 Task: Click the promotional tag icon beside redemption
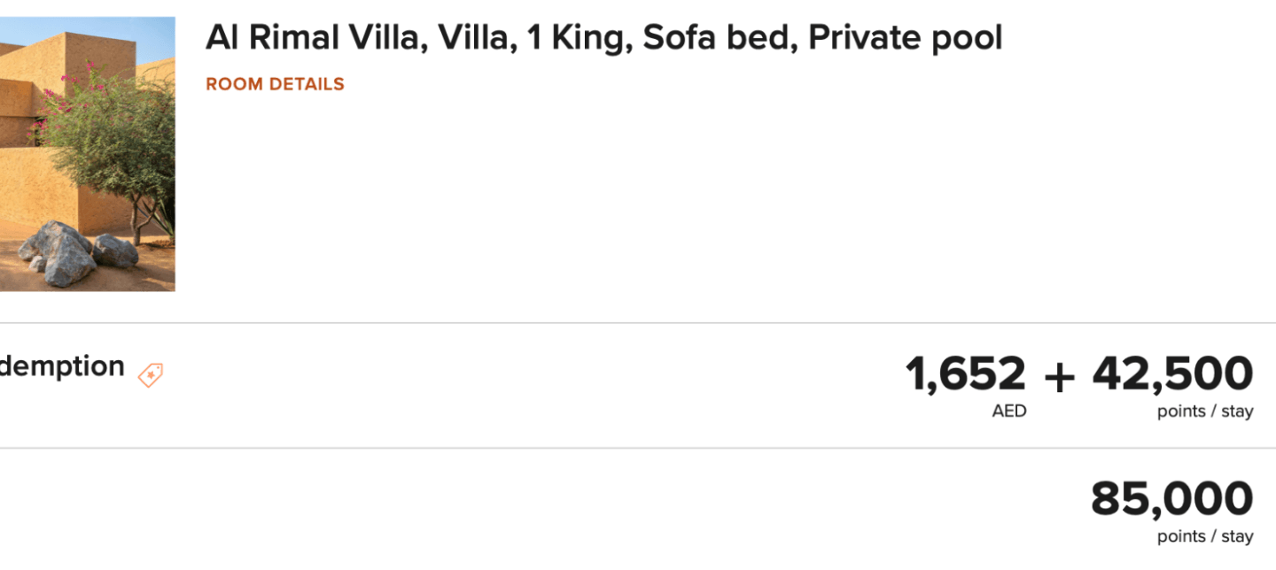[x=150, y=374]
